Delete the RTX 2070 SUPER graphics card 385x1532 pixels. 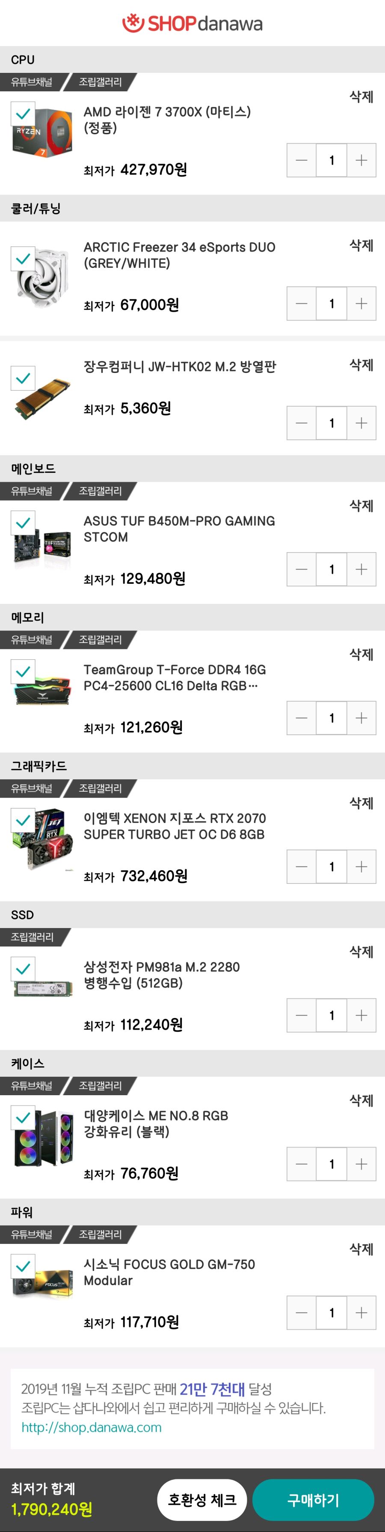click(361, 803)
